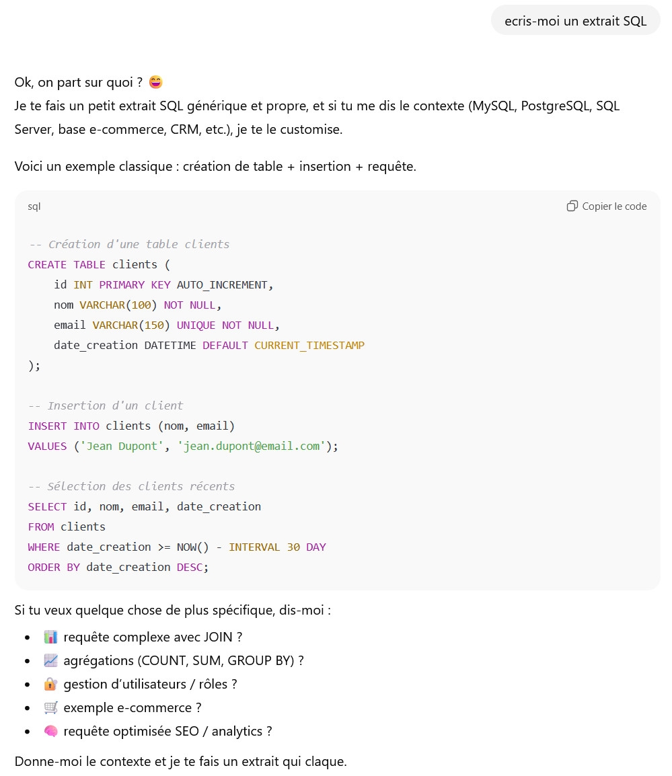672x776 pixels.
Task: Click the user message bubble "ecris-moi un extrait SQL"
Action: [x=575, y=21]
